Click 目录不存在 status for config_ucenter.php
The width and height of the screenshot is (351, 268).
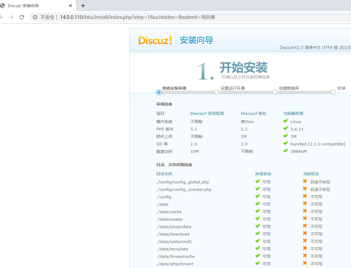[320, 190]
